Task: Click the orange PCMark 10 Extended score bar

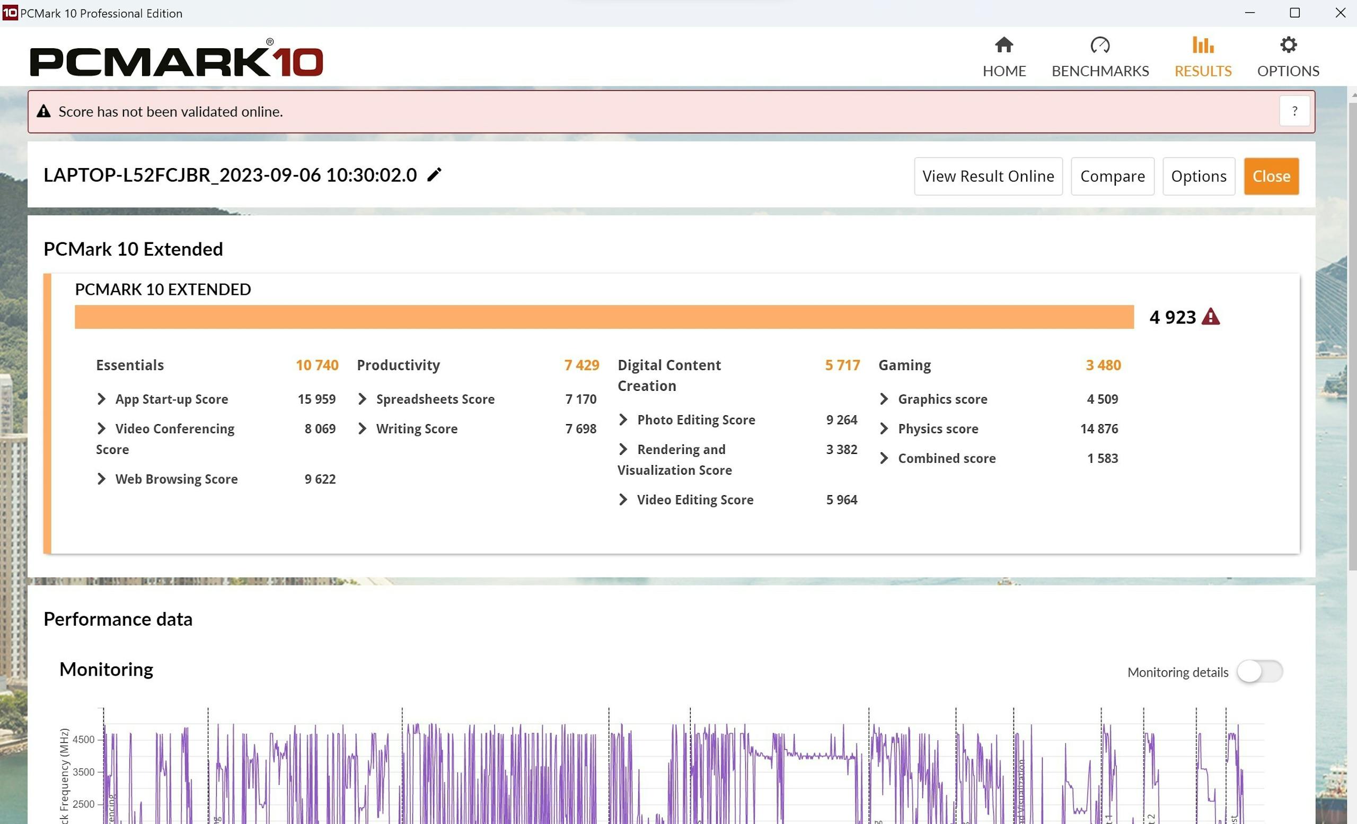Action: pos(604,317)
